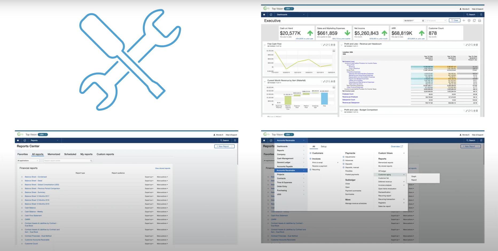Click the export icon above Free Cash Flow chart

coord(334,51)
